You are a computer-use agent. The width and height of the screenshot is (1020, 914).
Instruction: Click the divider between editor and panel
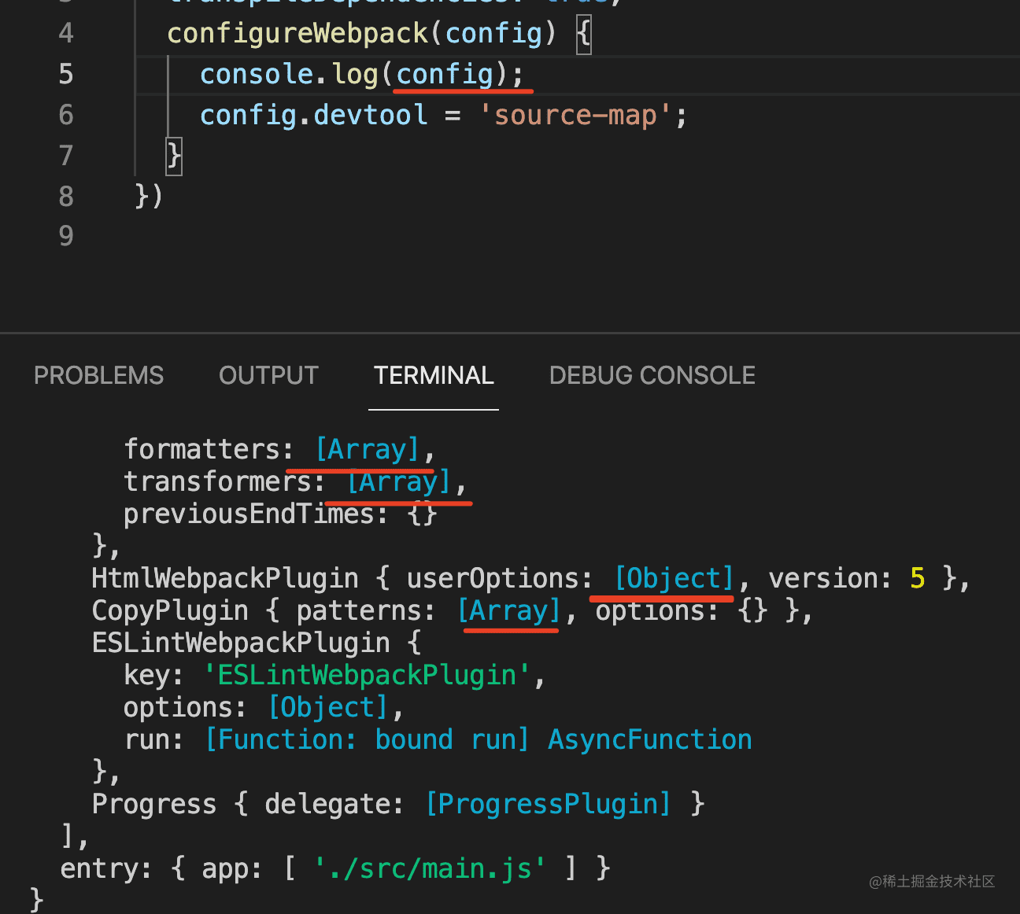(510, 334)
